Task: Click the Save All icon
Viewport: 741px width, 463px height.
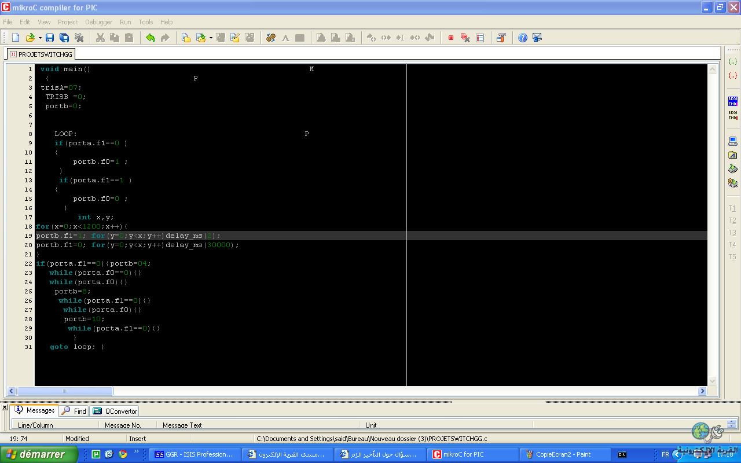Action: 64,38
